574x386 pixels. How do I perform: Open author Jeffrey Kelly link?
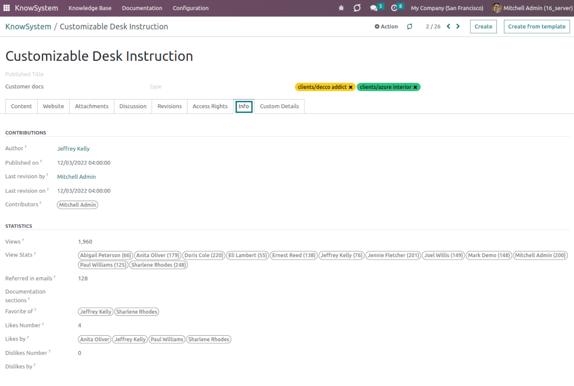coord(73,148)
